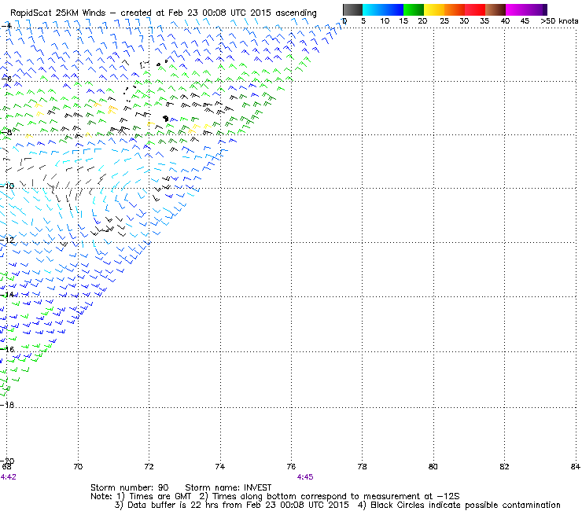Image resolution: width=582 pixels, height=511 pixels.
Task: Click the brown 35-40 knots legend swatch
Action: point(495,9)
